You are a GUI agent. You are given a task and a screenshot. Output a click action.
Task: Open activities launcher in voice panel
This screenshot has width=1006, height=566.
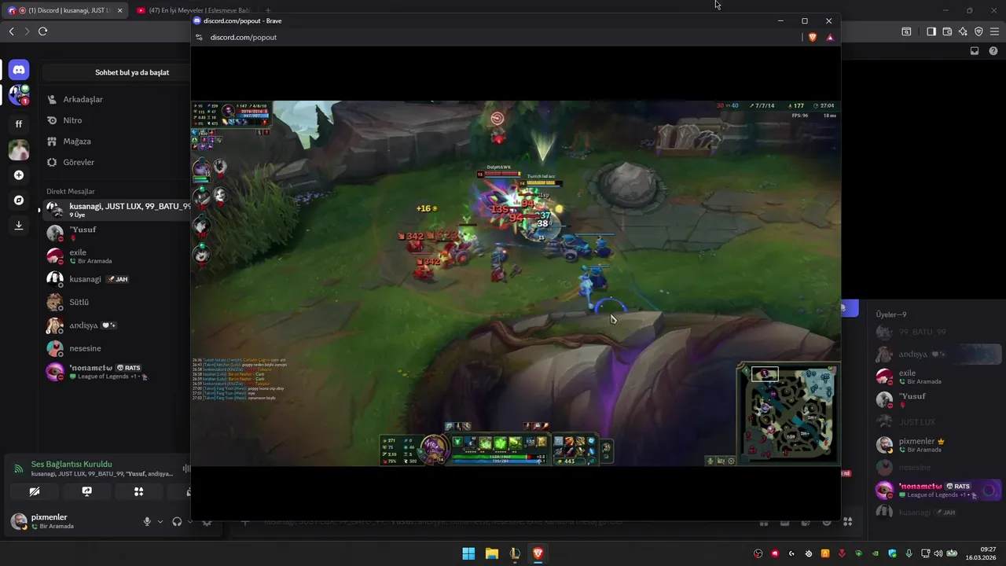(x=138, y=491)
